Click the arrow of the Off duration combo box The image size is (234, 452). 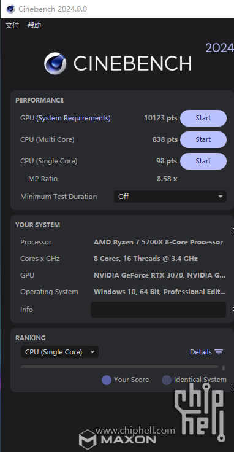point(221,197)
